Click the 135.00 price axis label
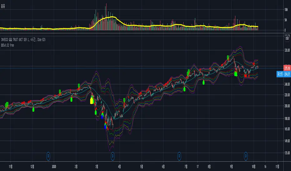 click(287, 153)
